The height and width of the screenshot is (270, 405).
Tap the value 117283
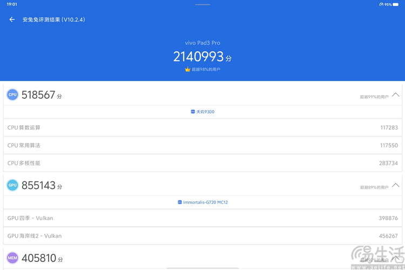389,127
